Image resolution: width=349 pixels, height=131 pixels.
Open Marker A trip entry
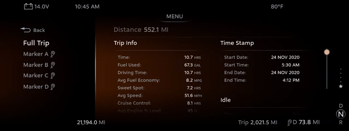(x=39, y=54)
